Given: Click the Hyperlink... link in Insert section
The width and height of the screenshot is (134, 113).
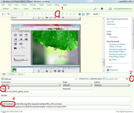Looking at the screenshot, I should [x=114, y=70].
